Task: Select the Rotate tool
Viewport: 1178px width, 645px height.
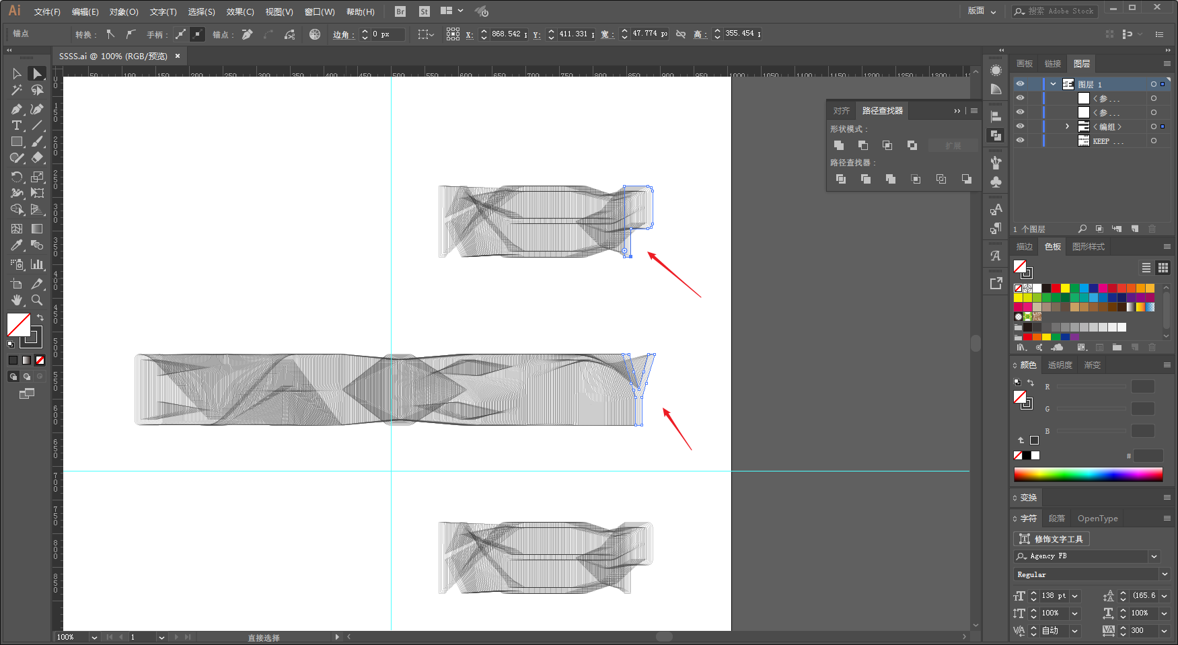Action: point(17,177)
